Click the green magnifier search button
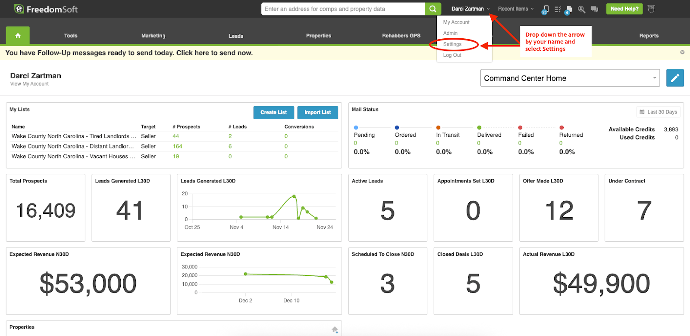 (433, 9)
